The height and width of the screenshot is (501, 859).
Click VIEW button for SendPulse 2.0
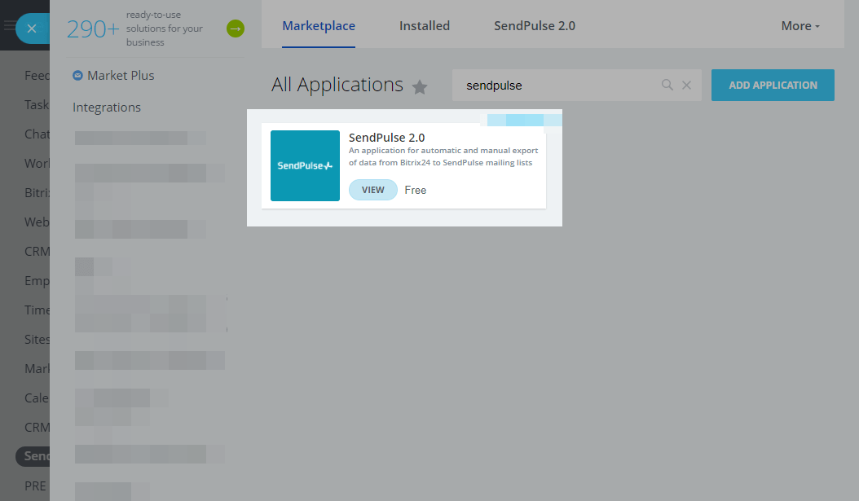[x=372, y=190]
